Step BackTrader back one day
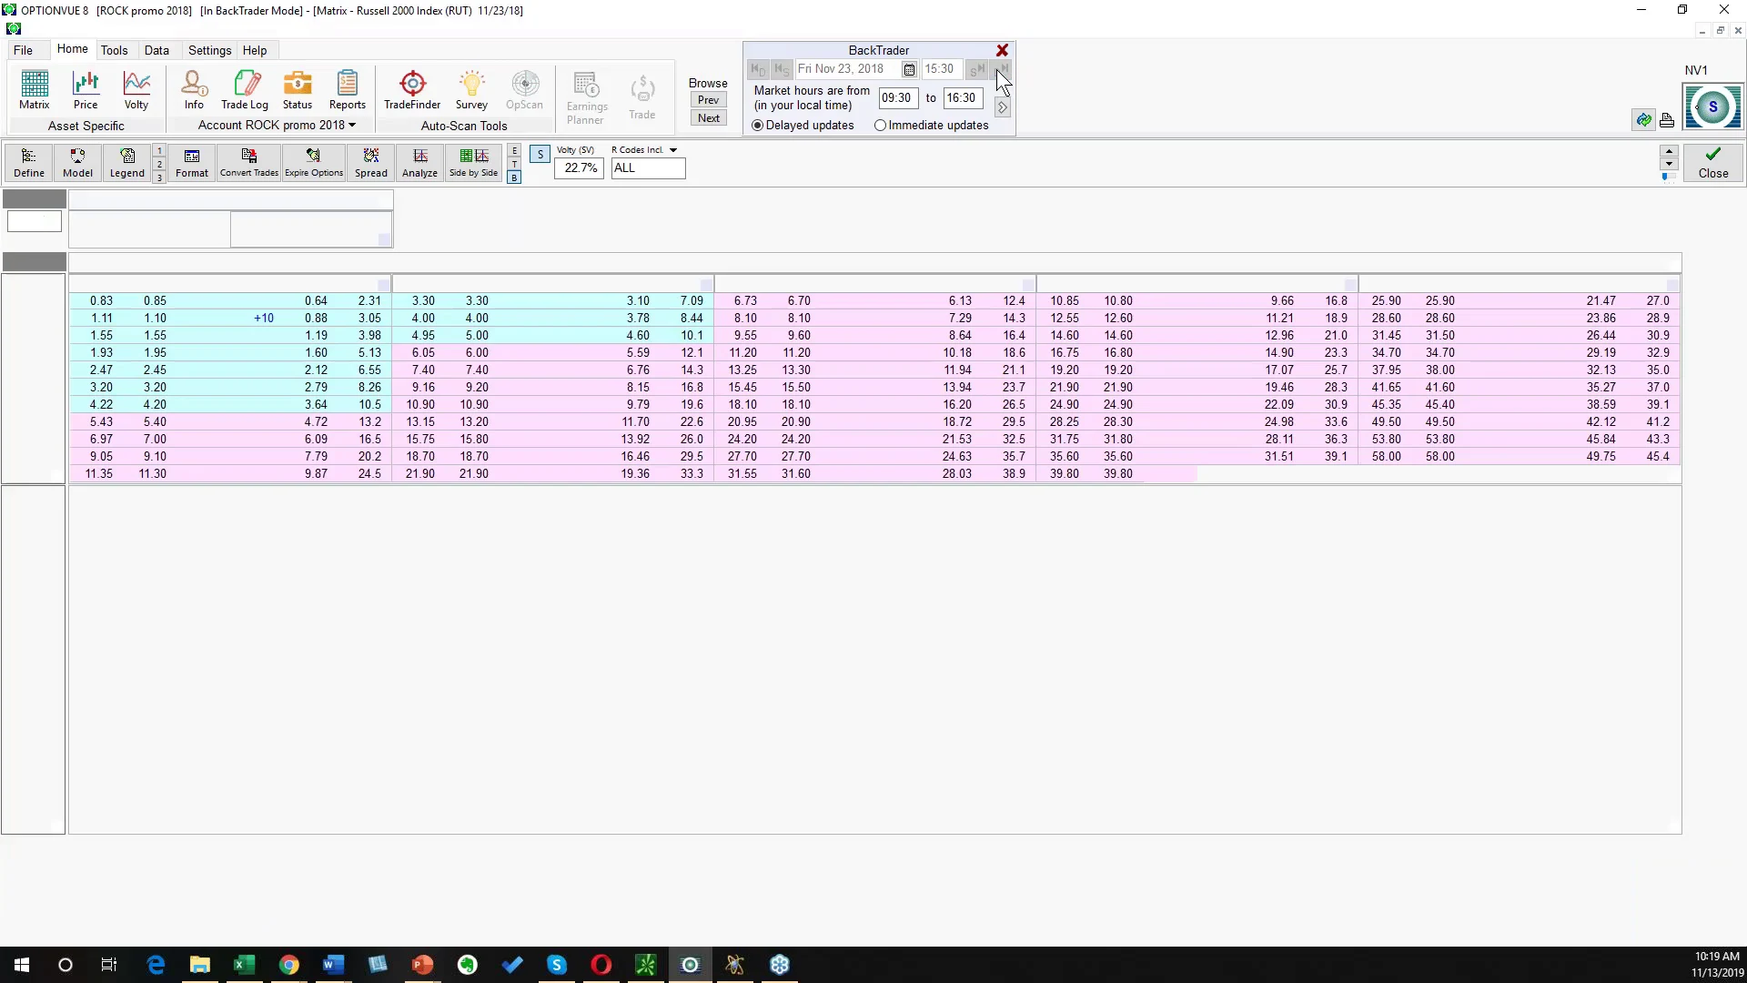This screenshot has width=1747, height=983. pos(758,69)
